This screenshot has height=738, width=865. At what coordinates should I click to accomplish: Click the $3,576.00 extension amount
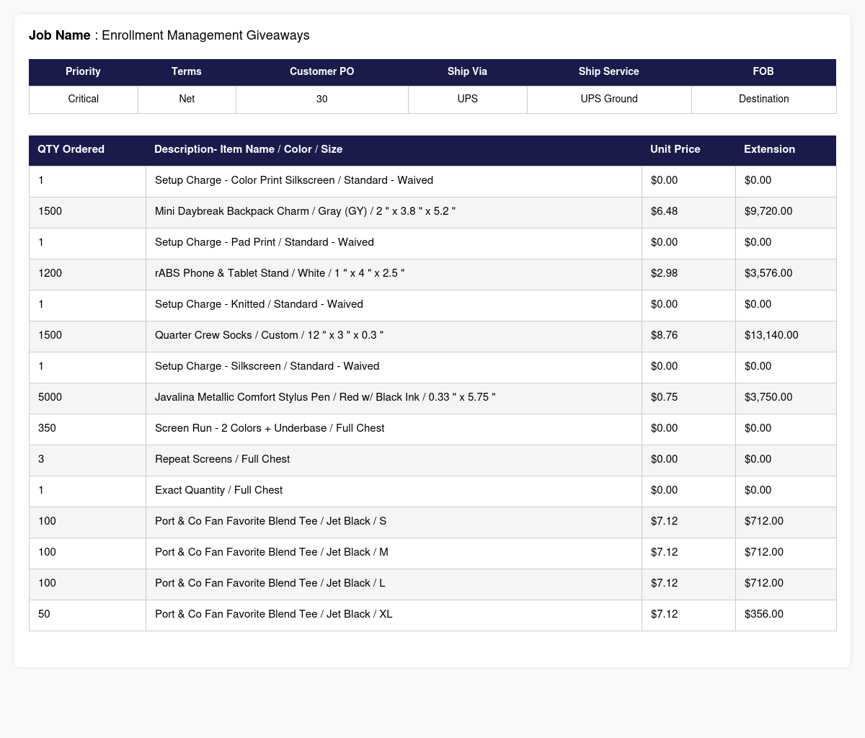[768, 274]
